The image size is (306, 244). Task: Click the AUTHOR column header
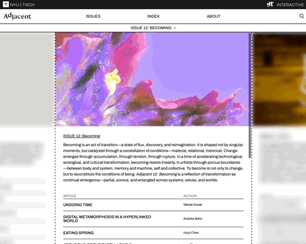point(190,196)
